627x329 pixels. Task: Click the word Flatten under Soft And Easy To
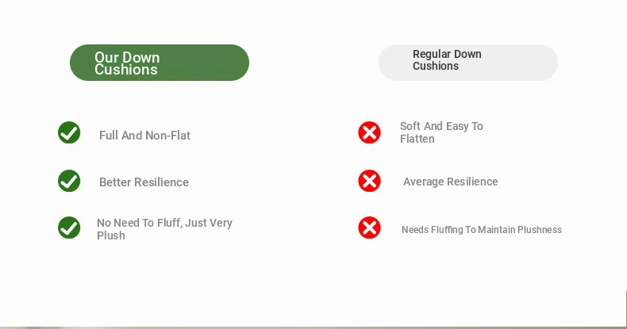[417, 139]
